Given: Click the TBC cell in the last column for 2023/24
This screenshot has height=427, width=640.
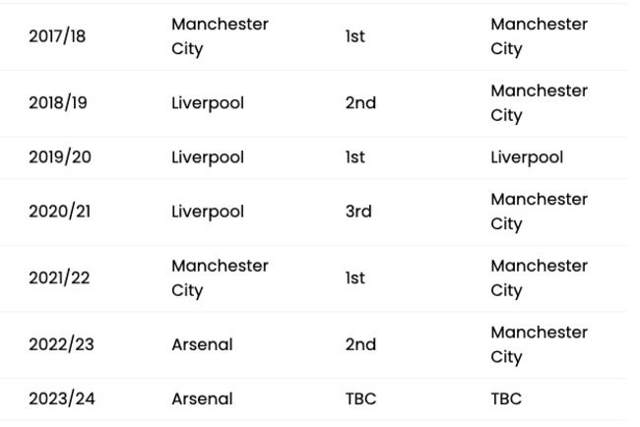Looking at the screenshot, I should (506, 399).
